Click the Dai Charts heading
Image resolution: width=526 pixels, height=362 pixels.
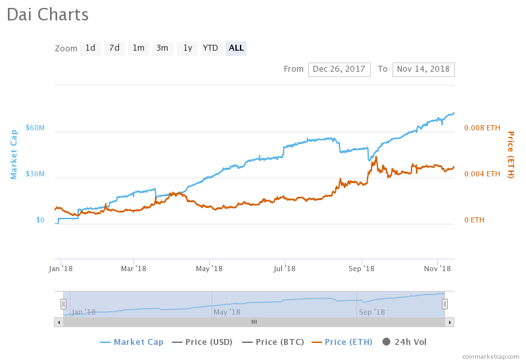(x=47, y=14)
